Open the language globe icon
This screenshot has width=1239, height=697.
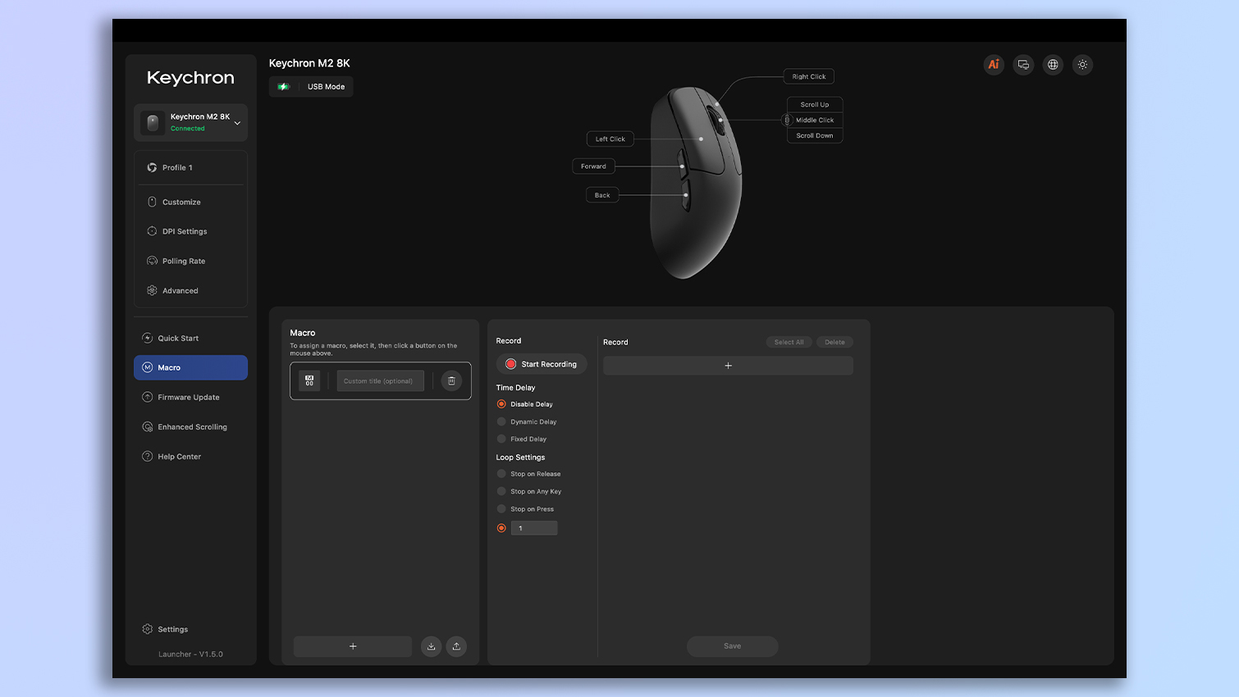coord(1053,65)
